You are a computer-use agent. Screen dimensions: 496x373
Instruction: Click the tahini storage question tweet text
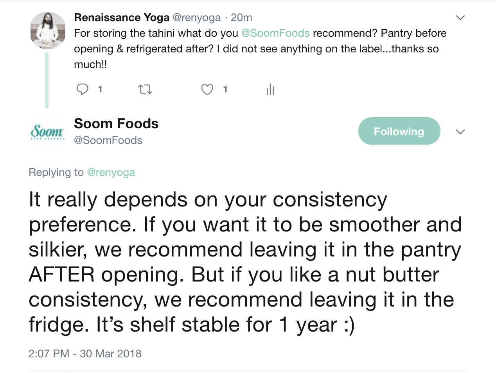[258, 49]
